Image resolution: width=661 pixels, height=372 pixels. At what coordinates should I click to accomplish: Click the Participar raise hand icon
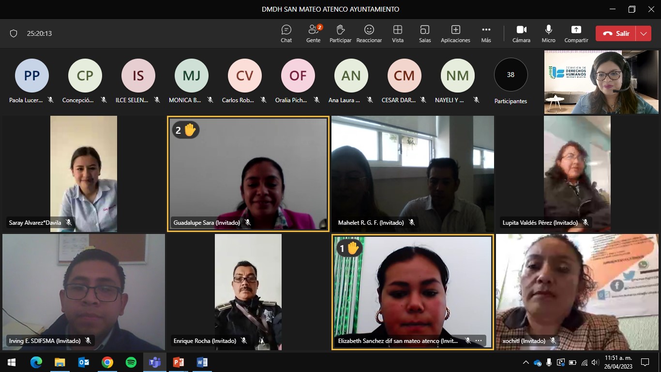coord(340,33)
